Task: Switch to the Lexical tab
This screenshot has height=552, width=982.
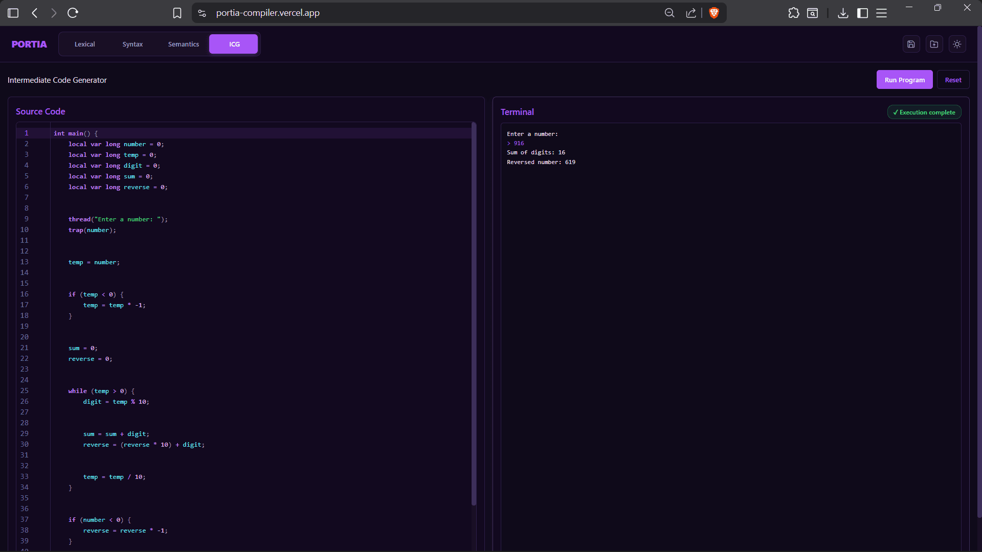Action: click(x=85, y=44)
